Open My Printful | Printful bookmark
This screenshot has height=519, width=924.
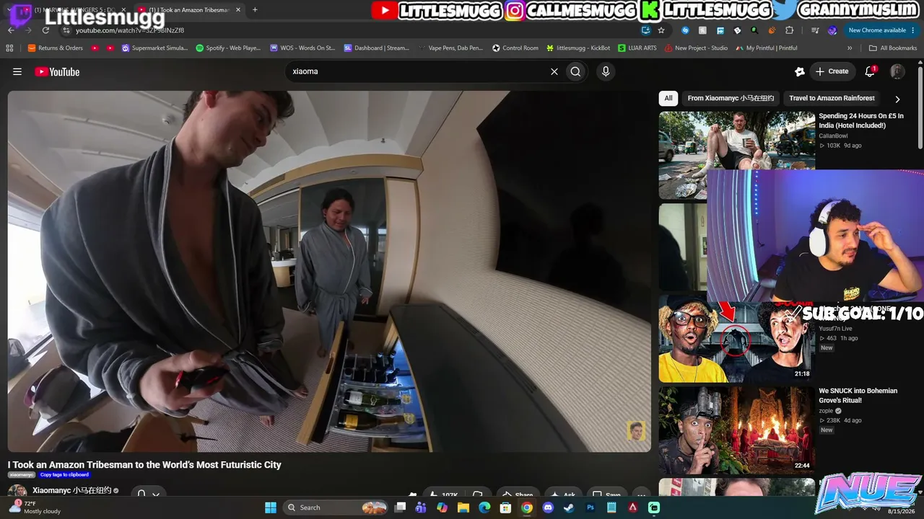click(766, 48)
